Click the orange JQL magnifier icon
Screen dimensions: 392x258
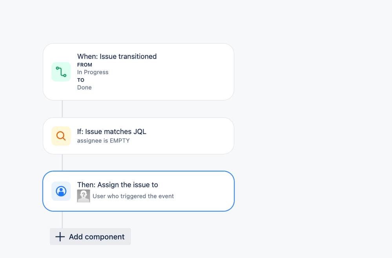(61, 136)
